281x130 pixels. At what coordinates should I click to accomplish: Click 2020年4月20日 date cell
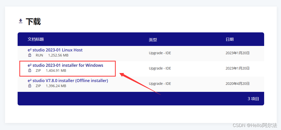coord(237,84)
